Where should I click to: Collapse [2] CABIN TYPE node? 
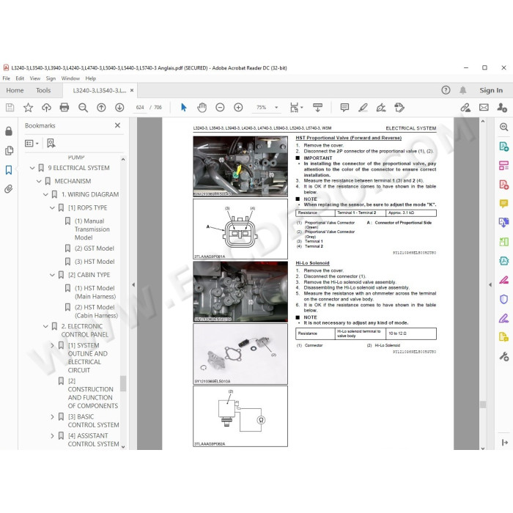coord(52,275)
